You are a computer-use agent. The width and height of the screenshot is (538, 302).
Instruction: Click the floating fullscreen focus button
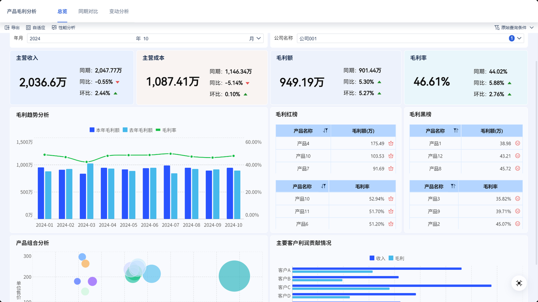pos(519,283)
